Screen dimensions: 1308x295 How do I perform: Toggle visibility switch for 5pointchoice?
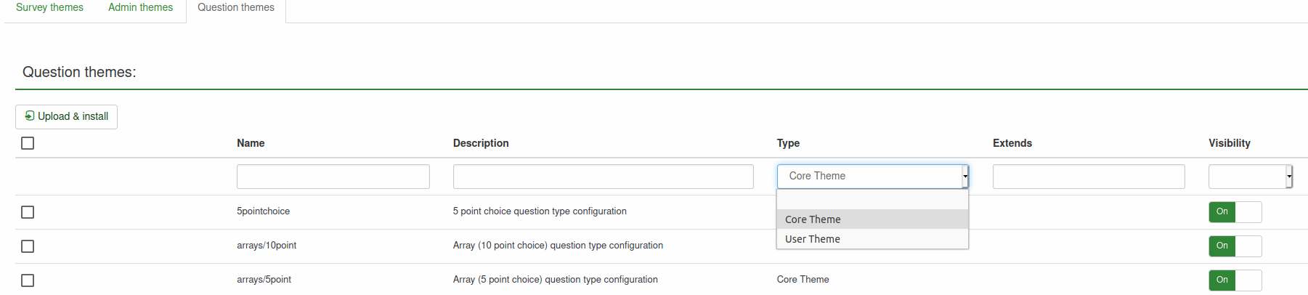[x=1235, y=212]
